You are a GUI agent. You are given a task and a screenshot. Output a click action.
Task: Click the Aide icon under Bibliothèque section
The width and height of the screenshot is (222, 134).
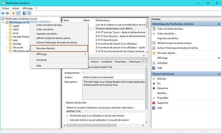pyautogui.click(x=154, y=68)
